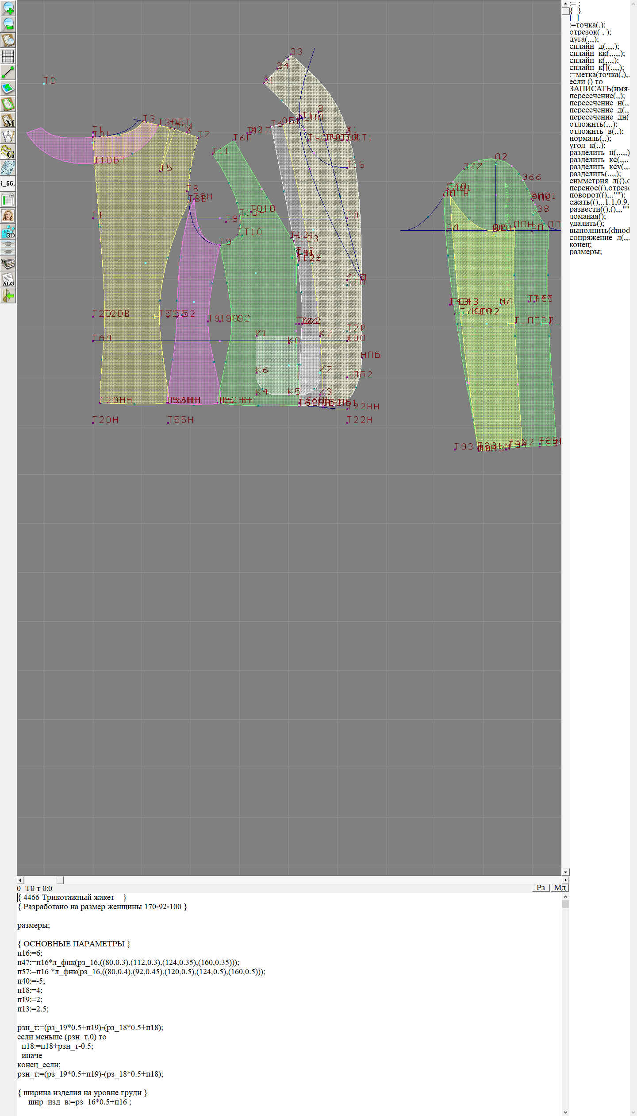Click the ALG algorithm document icon

(x=8, y=279)
